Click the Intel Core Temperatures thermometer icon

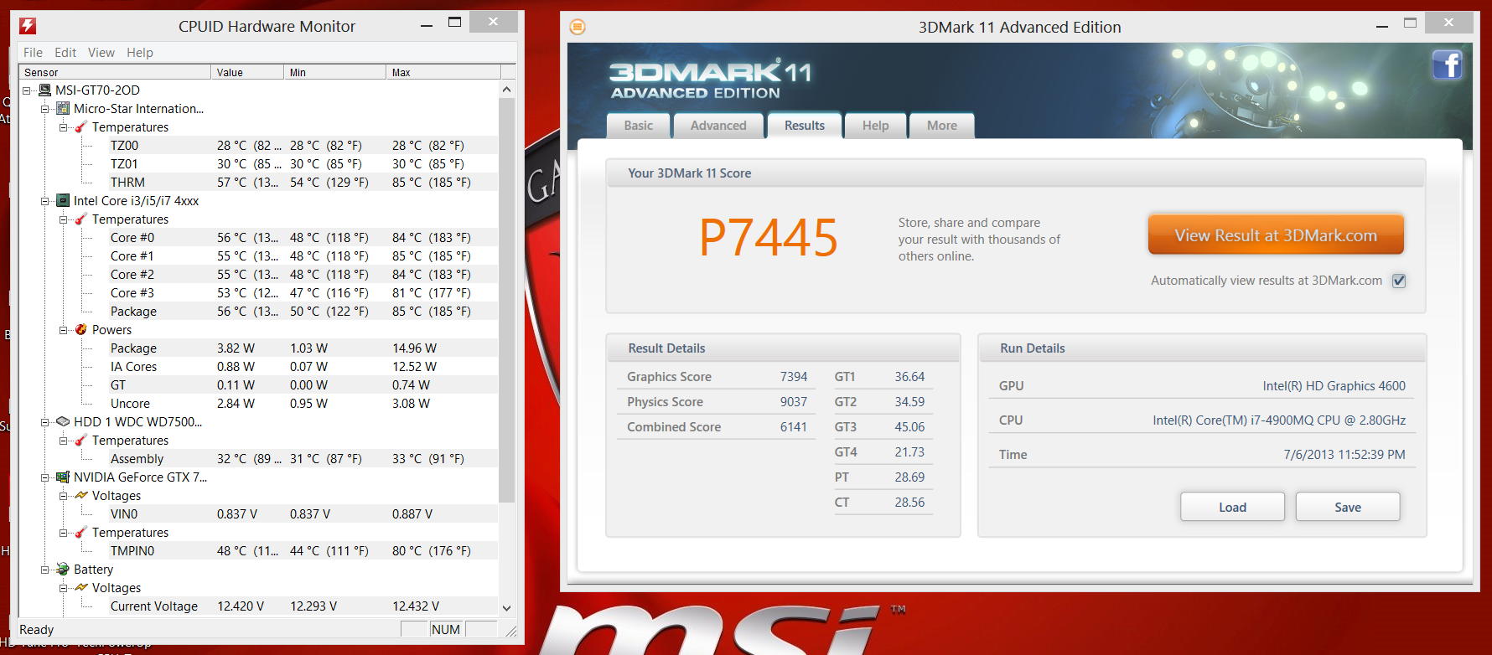[81, 219]
